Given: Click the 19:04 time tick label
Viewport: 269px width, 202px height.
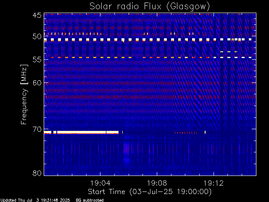Looking at the screenshot, I should (100, 183).
